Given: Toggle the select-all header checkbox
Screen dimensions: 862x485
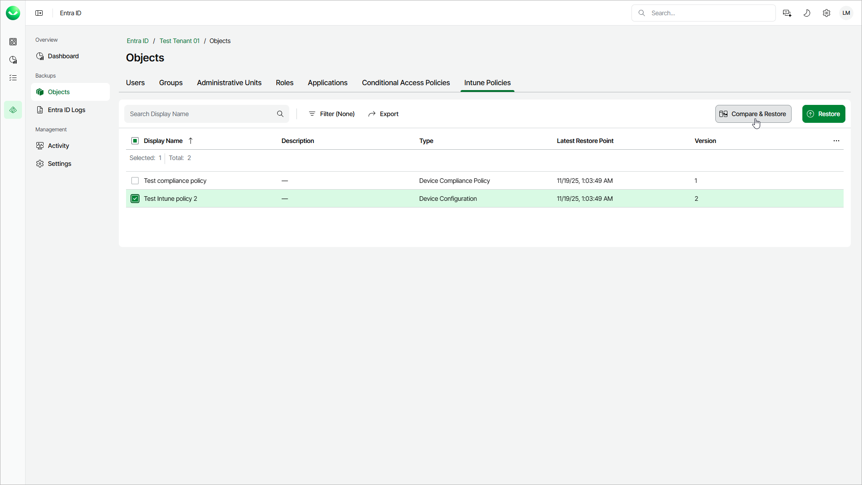Looking at the screenshot, I should click(135, 141).
